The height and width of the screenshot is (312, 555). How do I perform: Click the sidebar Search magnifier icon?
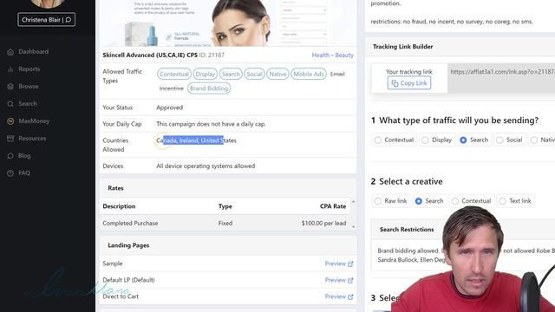[10, 104]
